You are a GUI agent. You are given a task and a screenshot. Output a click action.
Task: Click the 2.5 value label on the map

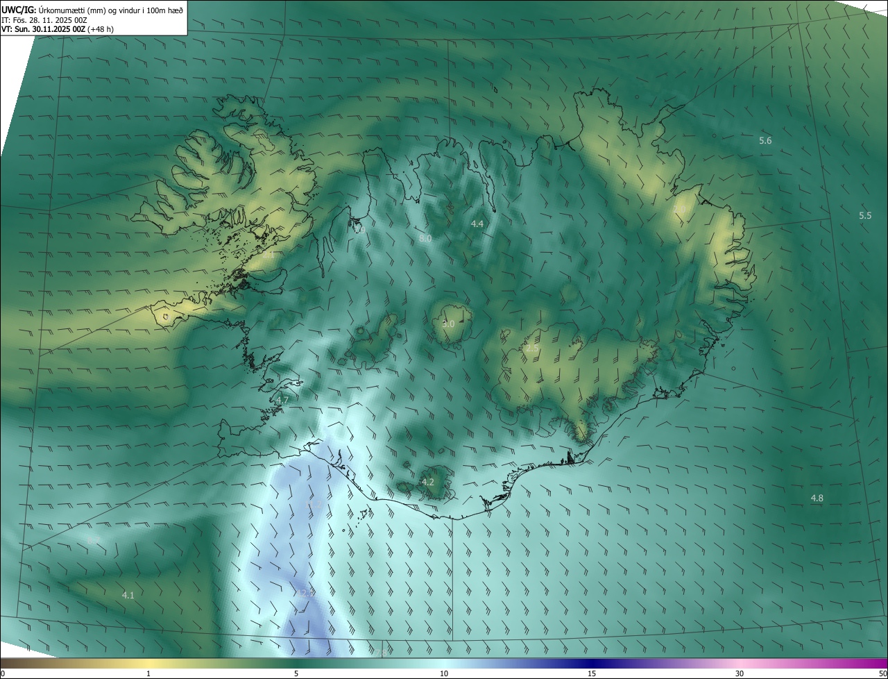coord(531,348)
